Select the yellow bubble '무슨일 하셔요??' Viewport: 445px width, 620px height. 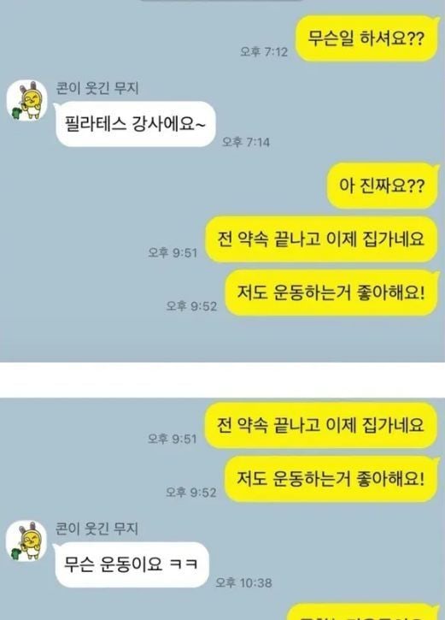pyautogui.click(x=367, y=38)
